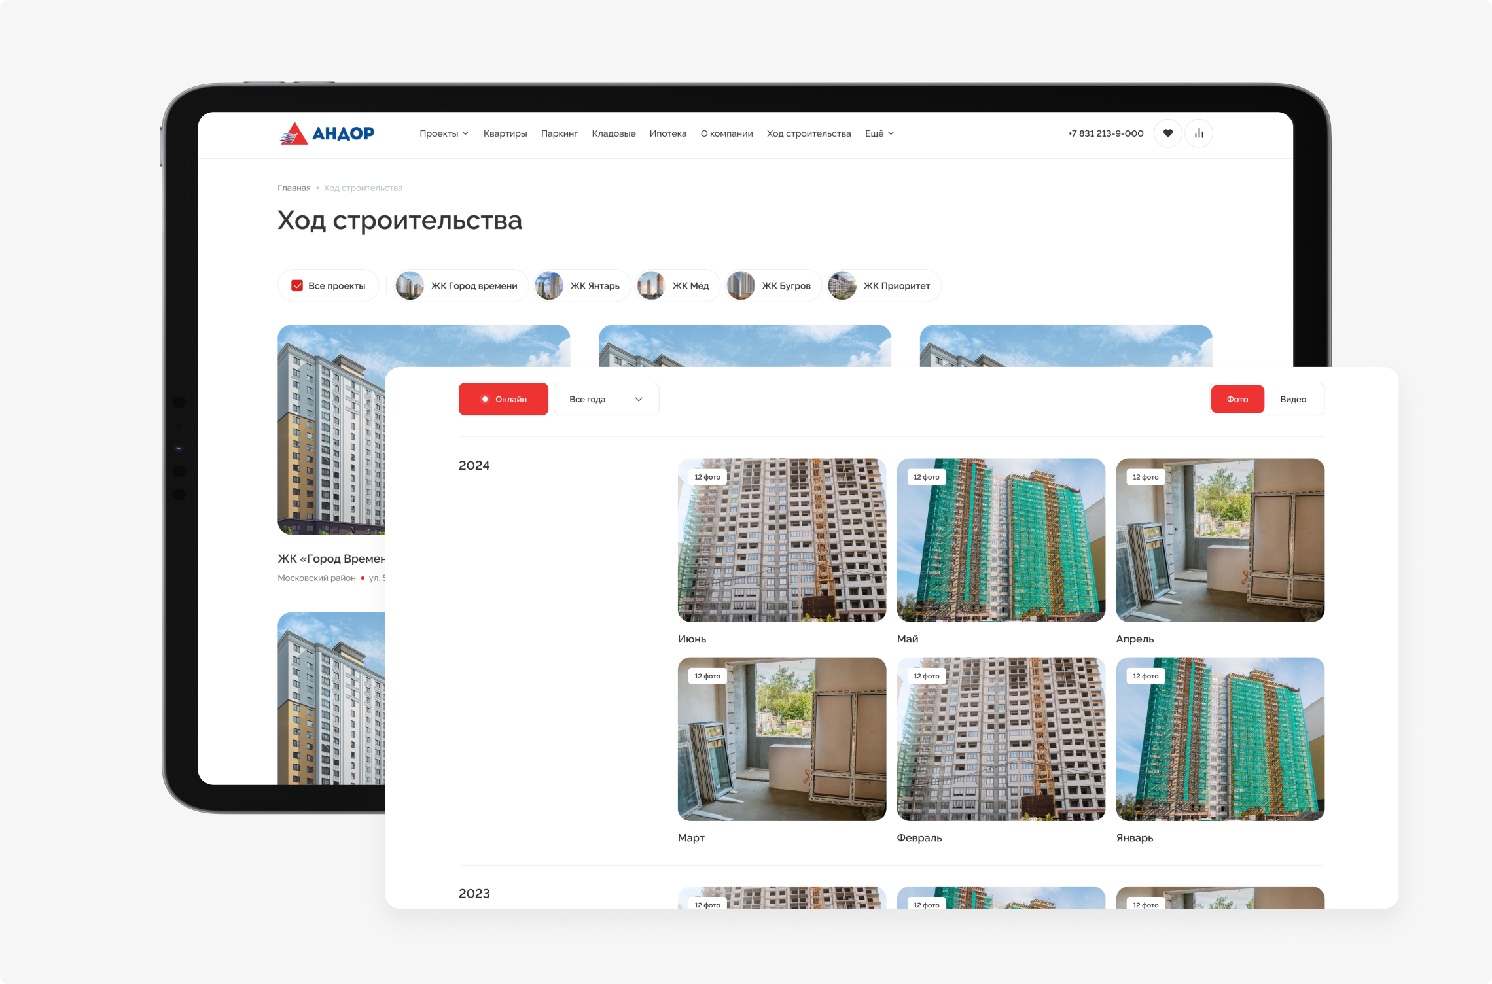Open the Все года dropdown
Image resolution: width=1492 pixels, height=984 pixels.
pos(606,399)
